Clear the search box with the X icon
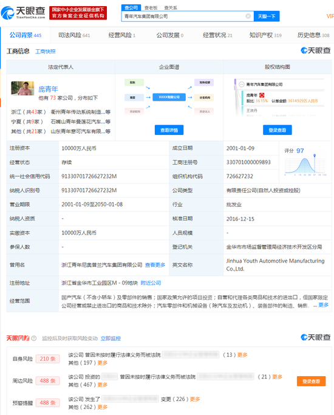This screenshot has height=415, width=334. pos(248,16)
